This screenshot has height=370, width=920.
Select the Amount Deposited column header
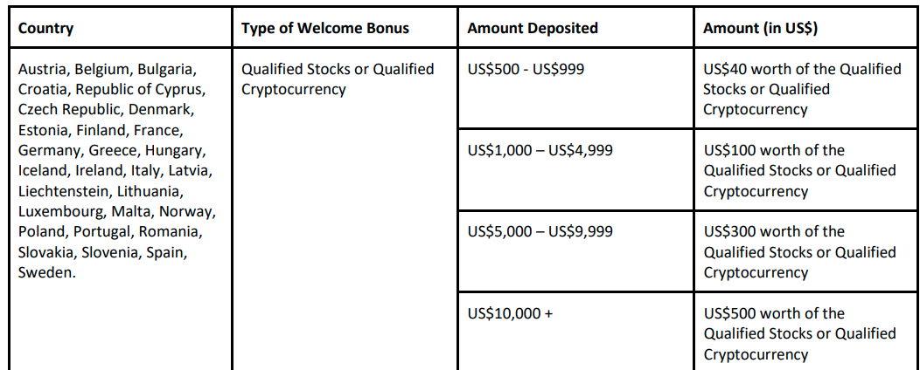coord(533,28)
